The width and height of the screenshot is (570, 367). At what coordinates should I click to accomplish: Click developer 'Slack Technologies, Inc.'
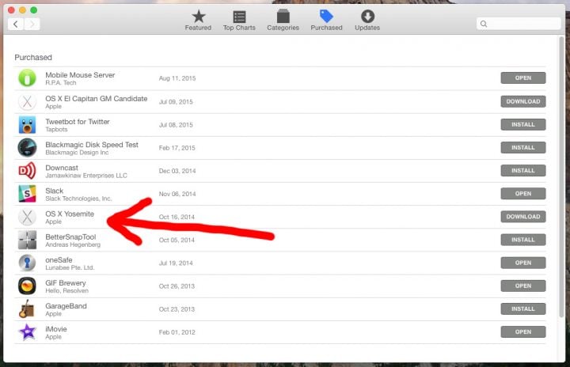click(78, 199)
